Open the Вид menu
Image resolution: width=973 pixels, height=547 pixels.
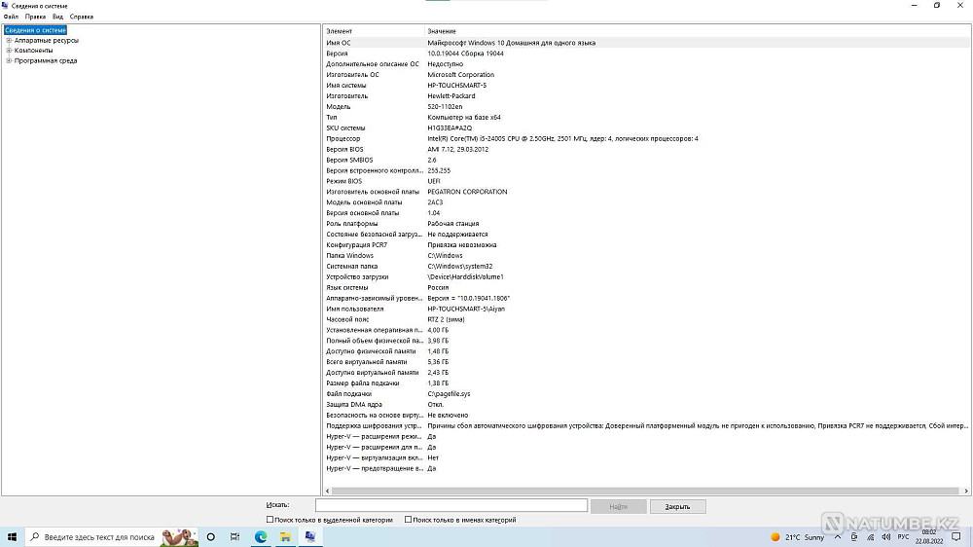pyautogui.click(x=57, y=17)
